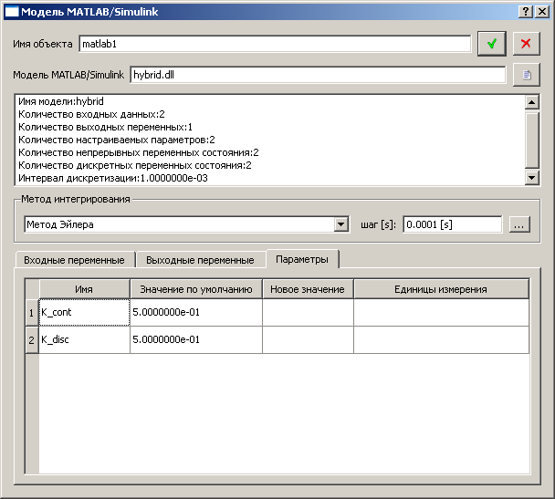Click the Новое значение cell for K_cont
Image resolution: width=555 pixels, height=499 pixels.
308,313
